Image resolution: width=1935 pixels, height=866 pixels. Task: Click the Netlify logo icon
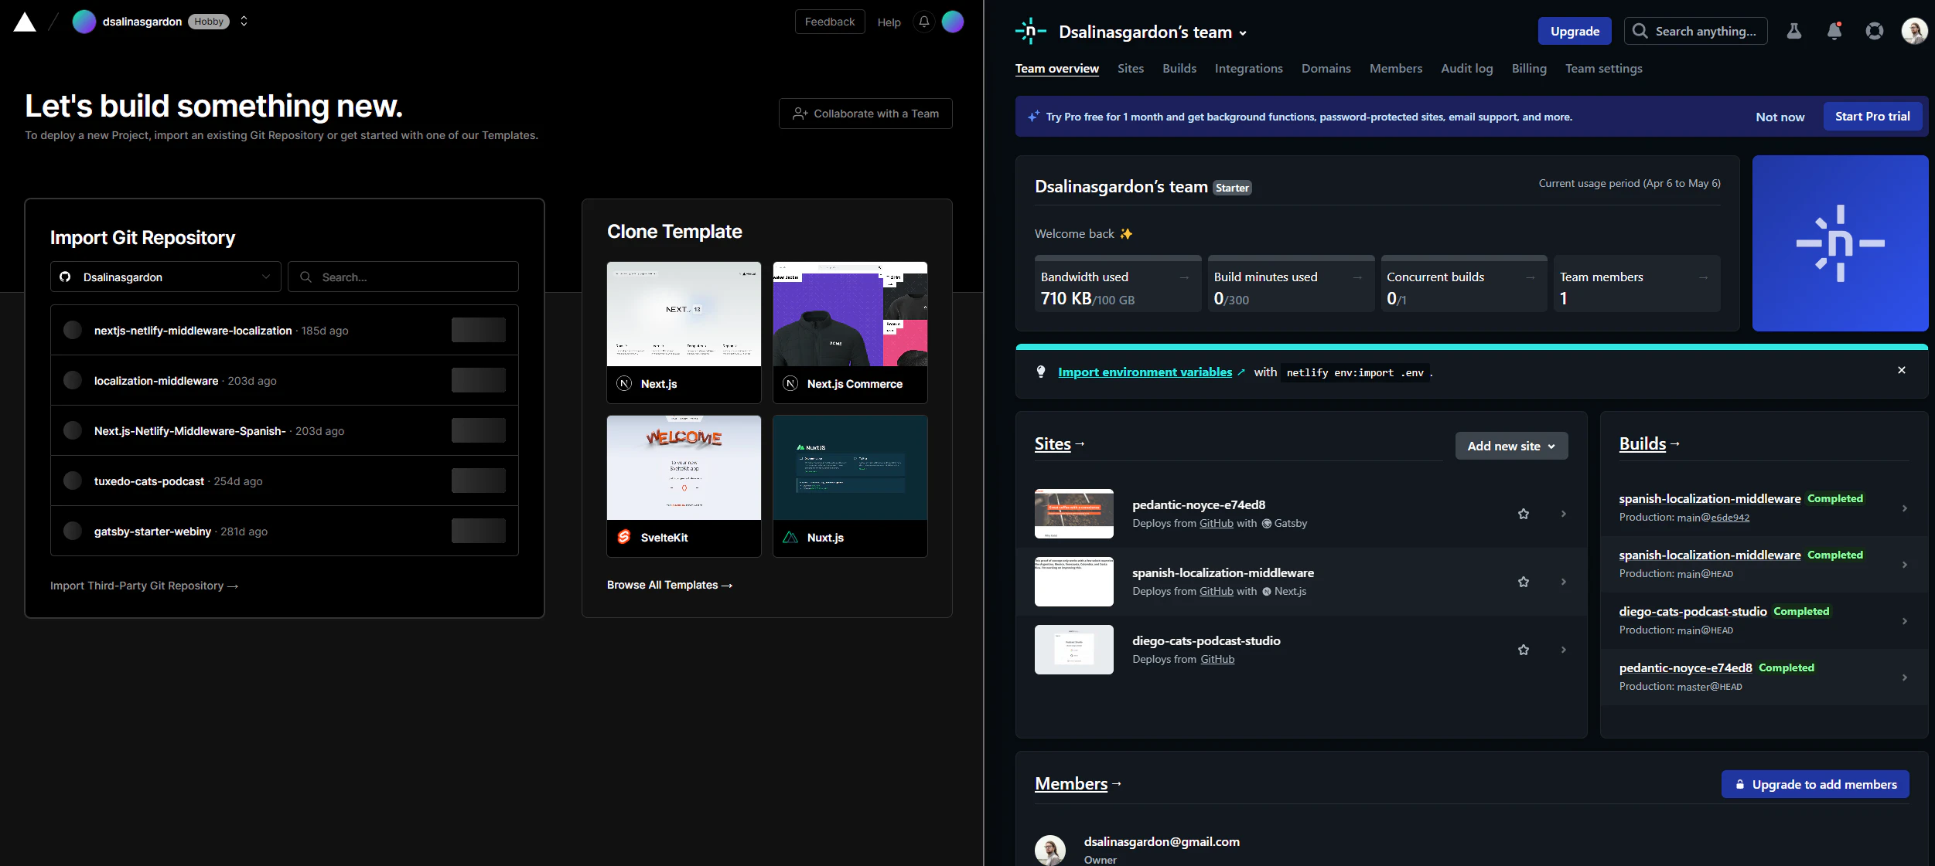(x=1031, y=32)
